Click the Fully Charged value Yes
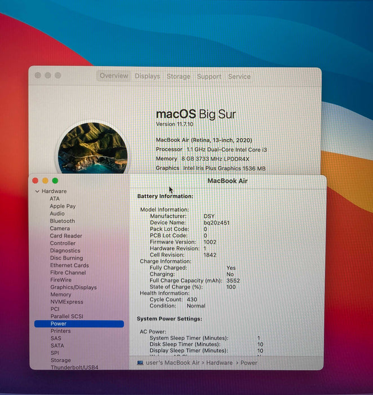This screenshot has height=395, width=373. point(231,268)
